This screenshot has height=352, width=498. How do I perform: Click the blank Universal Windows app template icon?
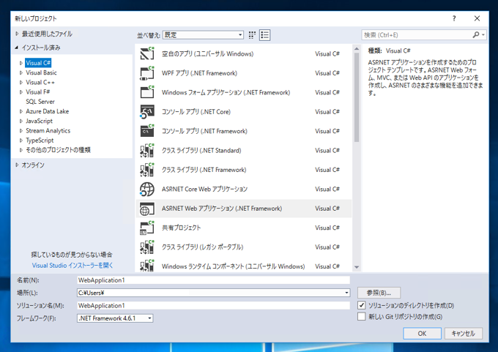tap(147, 53)
